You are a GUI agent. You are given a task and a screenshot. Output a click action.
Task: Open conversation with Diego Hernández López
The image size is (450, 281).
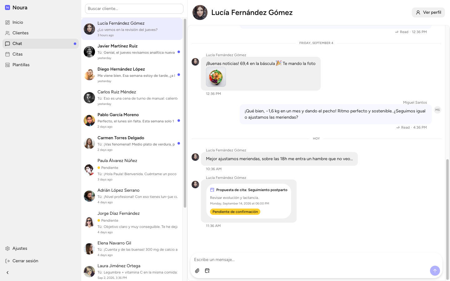click(132, 75)
